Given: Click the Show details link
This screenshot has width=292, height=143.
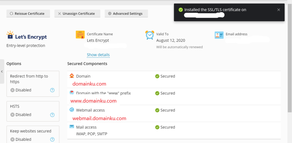Looking at the screenshot, I should pyautogui.click(x=98, y=55).
